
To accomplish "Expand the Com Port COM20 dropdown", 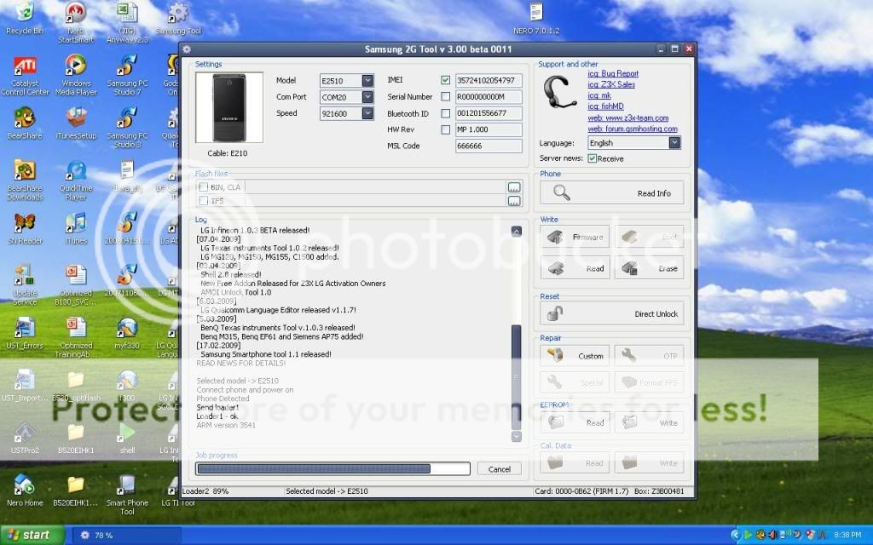I will pos(367,97).
